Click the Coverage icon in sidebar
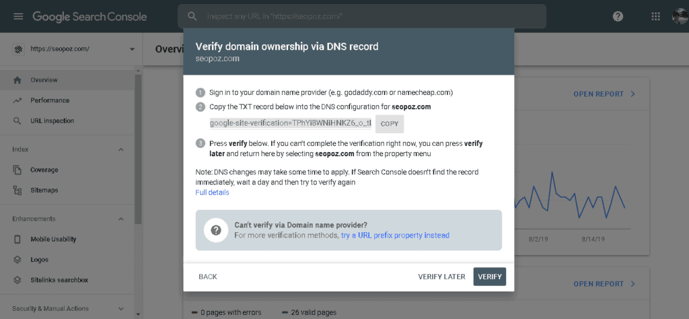This screenshot has height=319, width=689. point(17,170)
